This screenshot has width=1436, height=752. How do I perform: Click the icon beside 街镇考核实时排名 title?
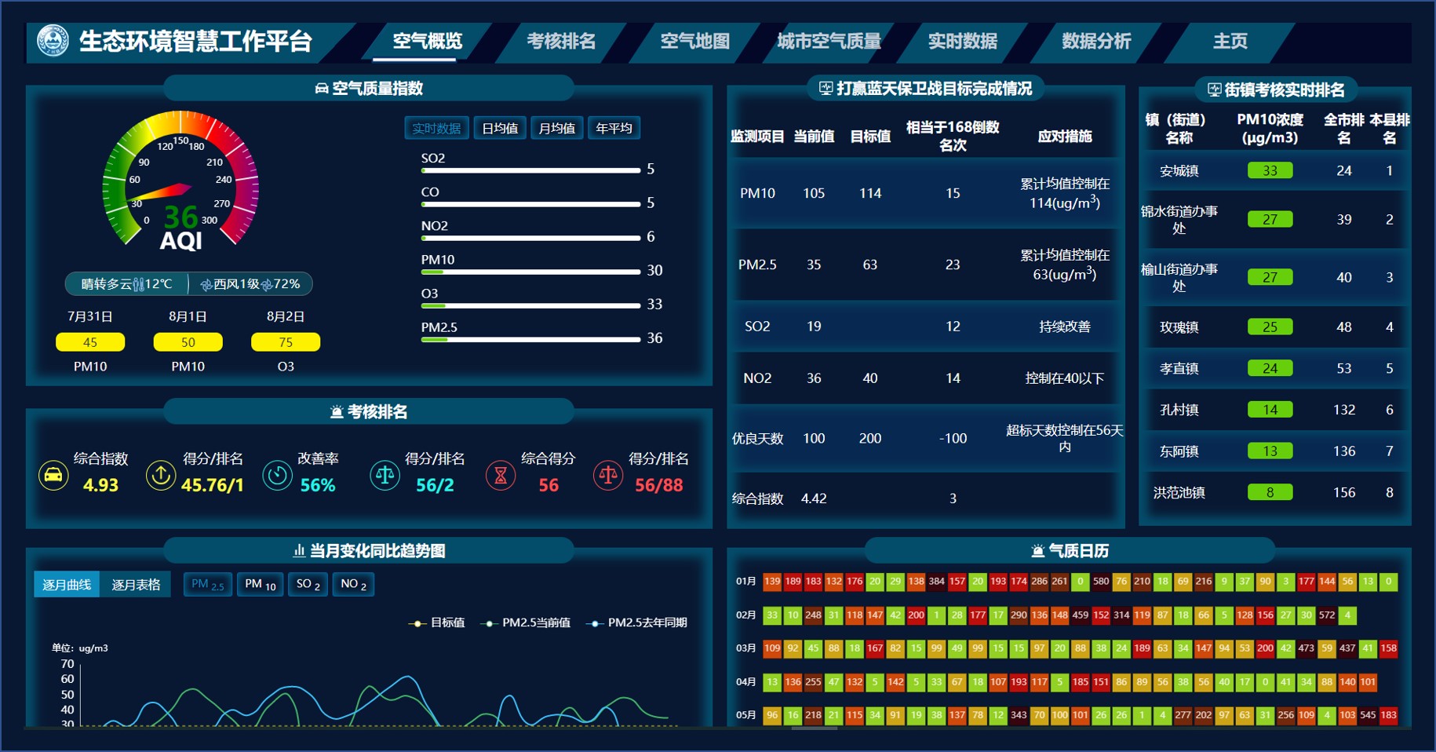click(x=1214, y=89)
